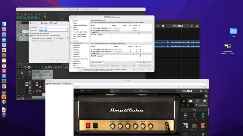Select the amp gear category icon
This screenshot has width=243, height=136.
point(191,101)
